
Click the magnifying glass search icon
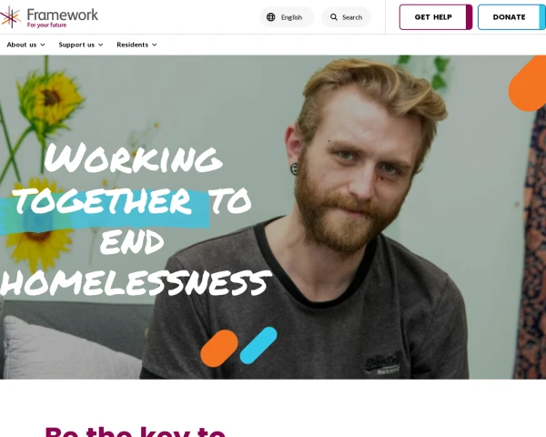(x=334, y=17)
